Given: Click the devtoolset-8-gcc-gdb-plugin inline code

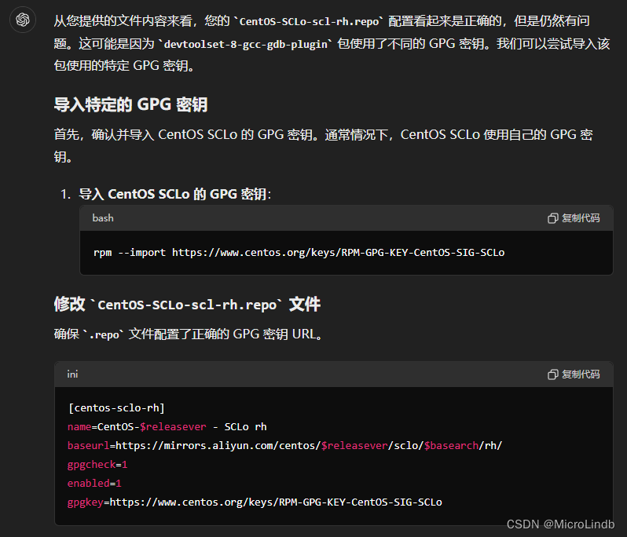Looking at the screenshot, I should click(245, 44).
